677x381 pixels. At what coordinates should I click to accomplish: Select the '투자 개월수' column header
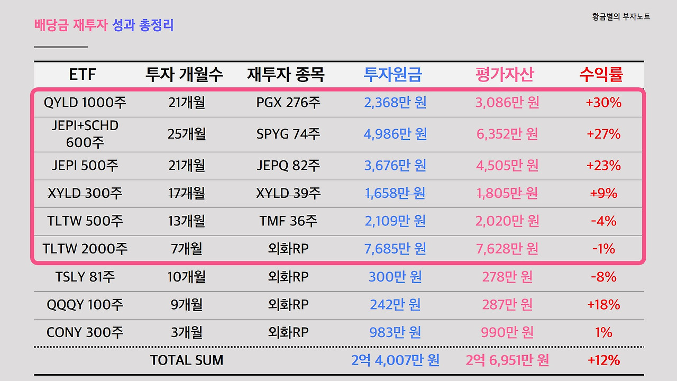(x=184, y=75)
